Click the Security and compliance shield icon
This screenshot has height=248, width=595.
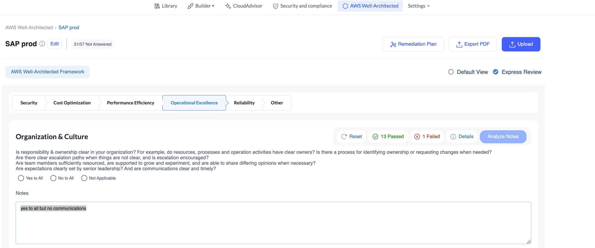pos(275,6)
